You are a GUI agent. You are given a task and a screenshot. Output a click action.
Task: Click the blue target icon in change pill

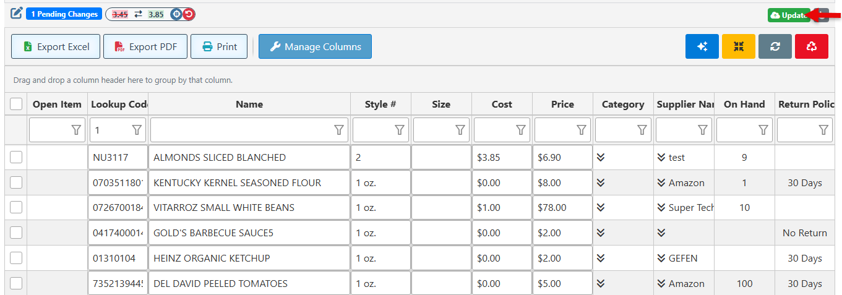(x=176, y=14)
